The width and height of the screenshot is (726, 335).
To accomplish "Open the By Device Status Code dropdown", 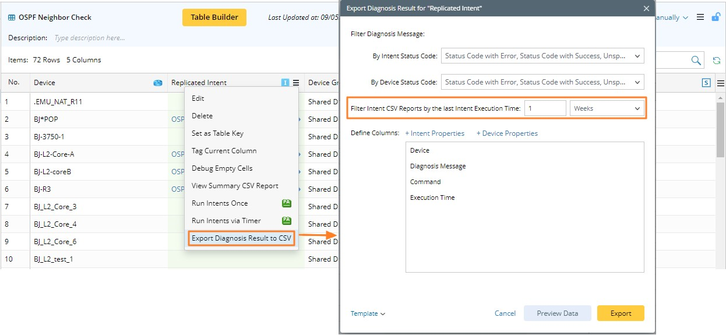I will click(542, 82).
